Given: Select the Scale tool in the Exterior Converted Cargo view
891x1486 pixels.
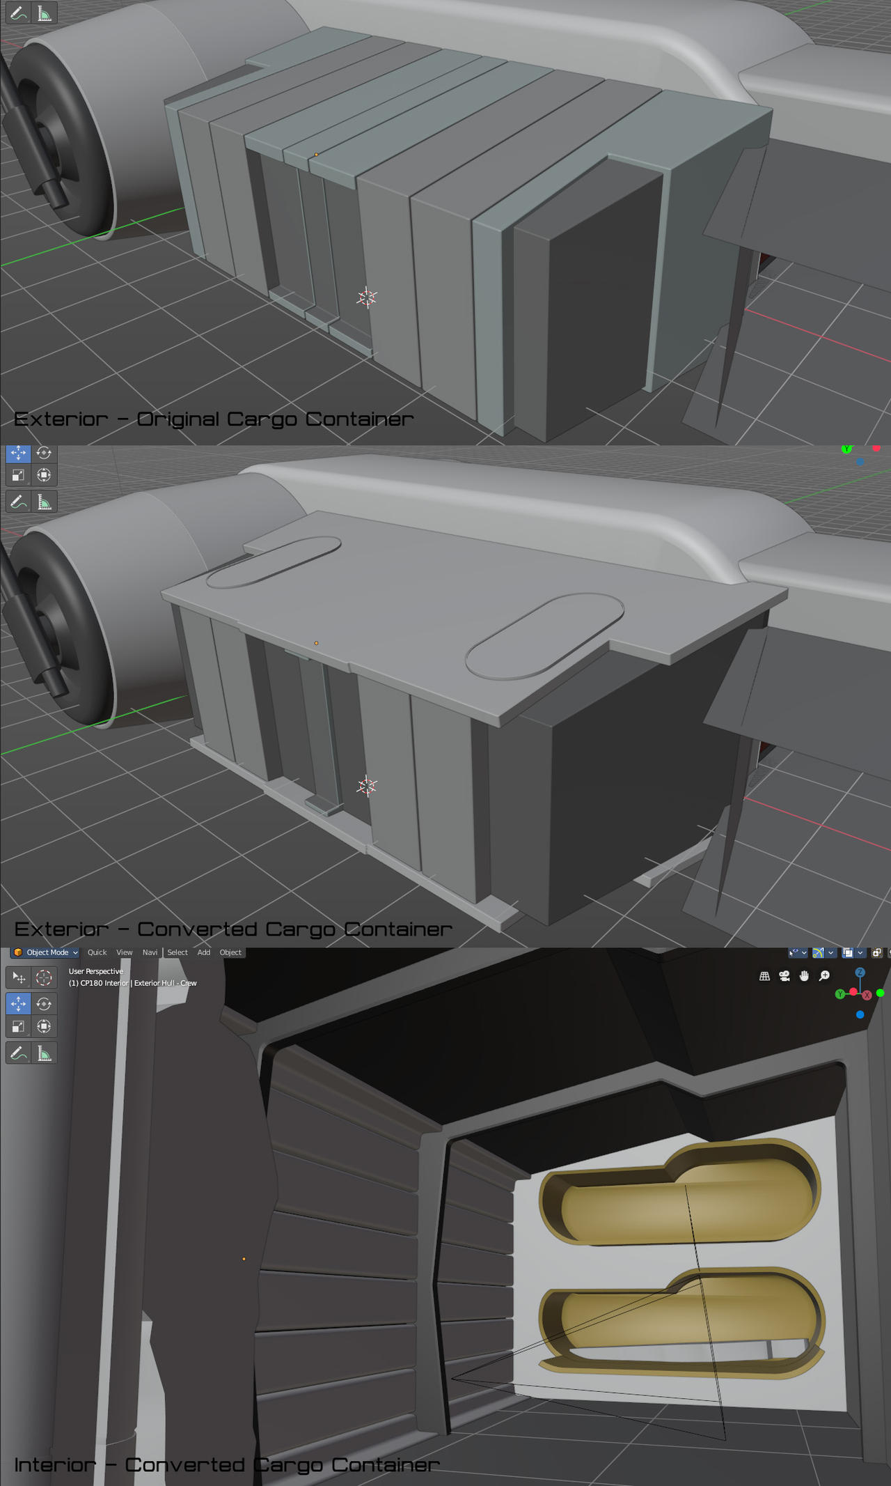Looking at the screenshot, I should tap(18, 475).
